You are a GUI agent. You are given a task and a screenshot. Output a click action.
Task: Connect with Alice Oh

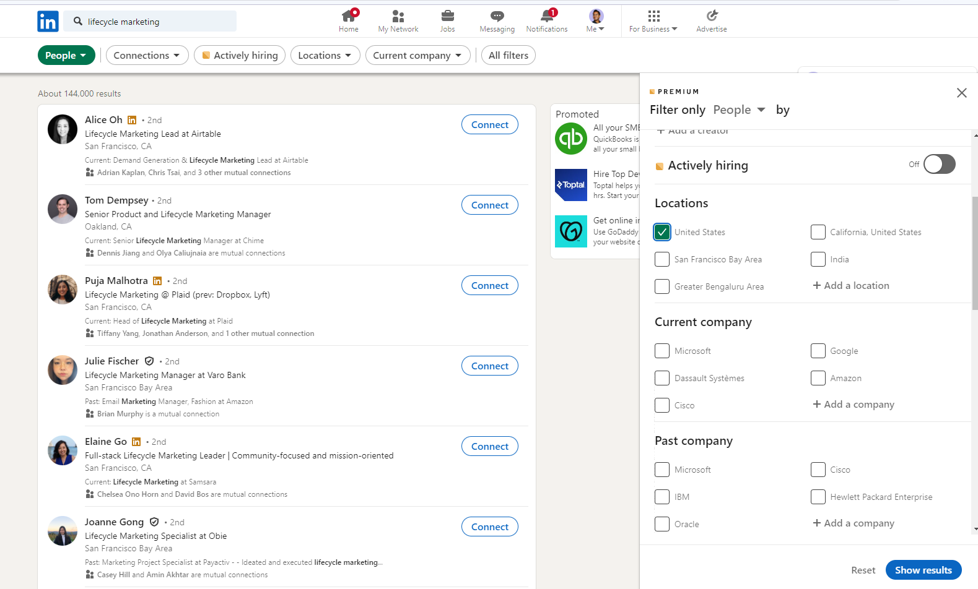490,124
